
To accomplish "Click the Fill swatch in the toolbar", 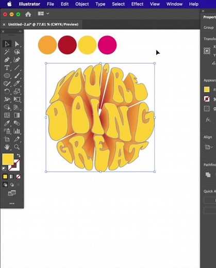I will [8, 159].
